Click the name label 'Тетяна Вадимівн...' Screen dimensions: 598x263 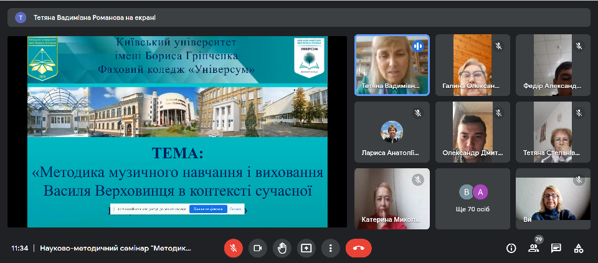tap(390, 86)
